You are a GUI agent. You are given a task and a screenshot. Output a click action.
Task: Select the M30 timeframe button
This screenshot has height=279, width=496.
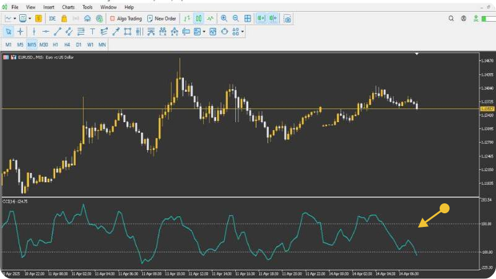[x=43, y=45]
